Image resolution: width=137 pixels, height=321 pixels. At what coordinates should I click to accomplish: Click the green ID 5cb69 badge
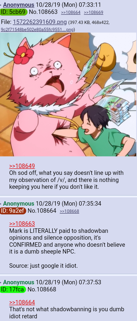click(x=14, y=12)
